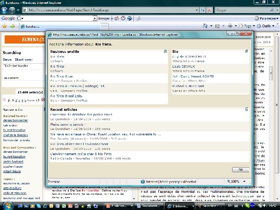
Task: Open the Guy de ROTHSCHILD bio entry
Action: pos(189,57)
